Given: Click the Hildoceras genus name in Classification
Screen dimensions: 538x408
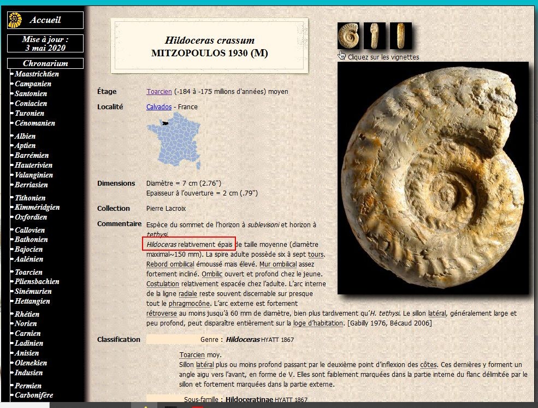Looking at the screenshot, I should (x=243, y=340).
